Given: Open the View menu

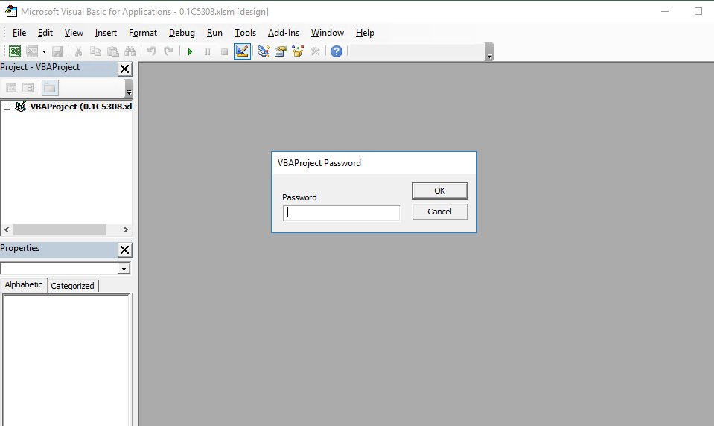Looking at the screenshot, I should click(74, 33).
